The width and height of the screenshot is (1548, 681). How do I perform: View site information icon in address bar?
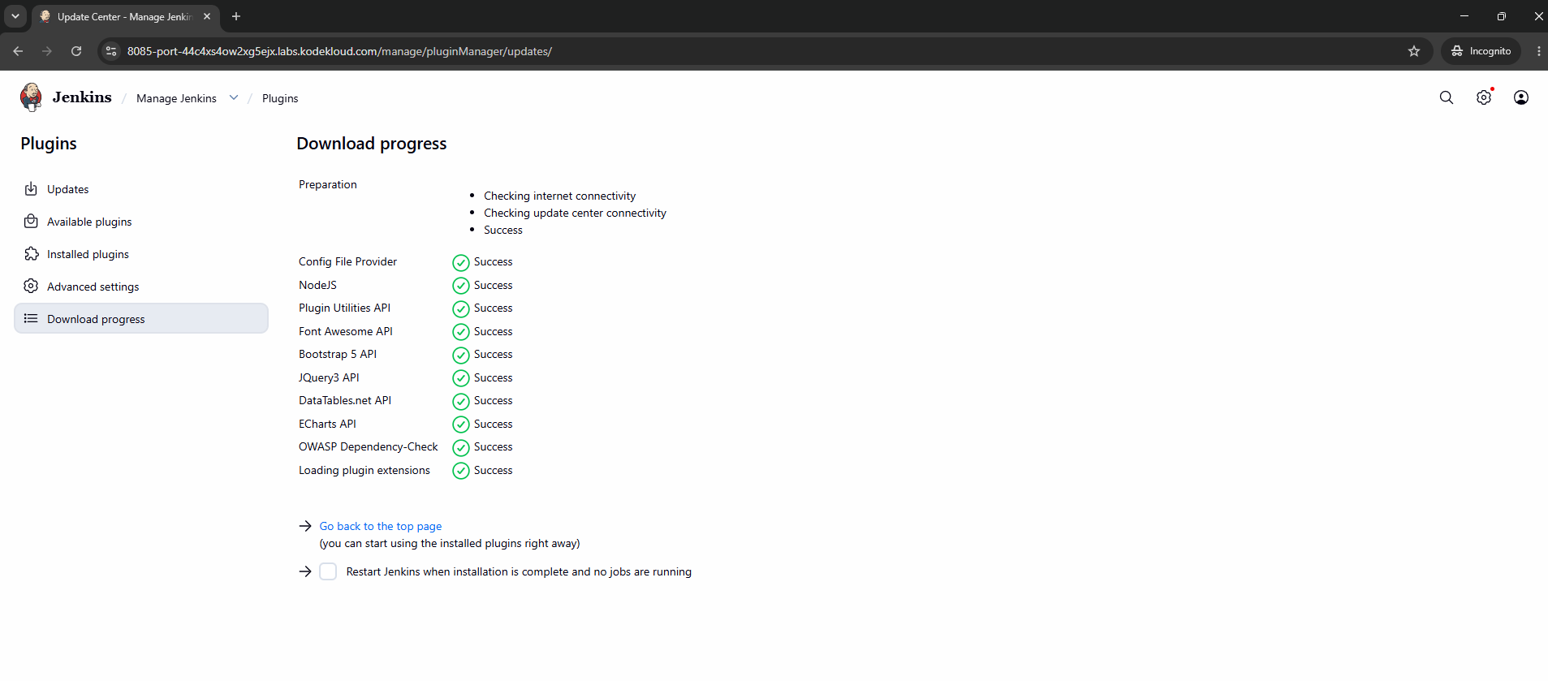[111, 51]
